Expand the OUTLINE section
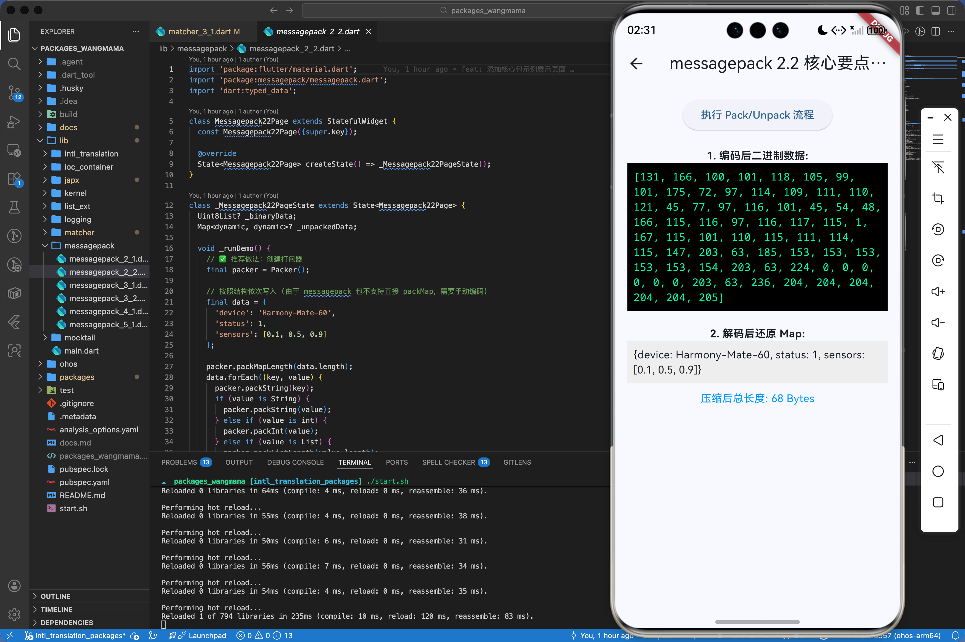 55,596
